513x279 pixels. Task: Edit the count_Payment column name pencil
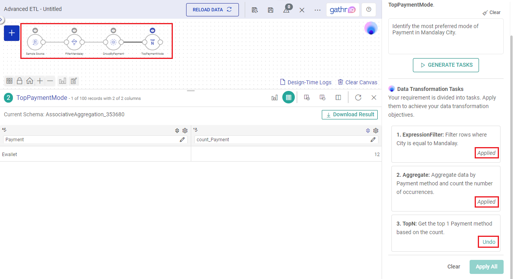click(x=373, y=139)
